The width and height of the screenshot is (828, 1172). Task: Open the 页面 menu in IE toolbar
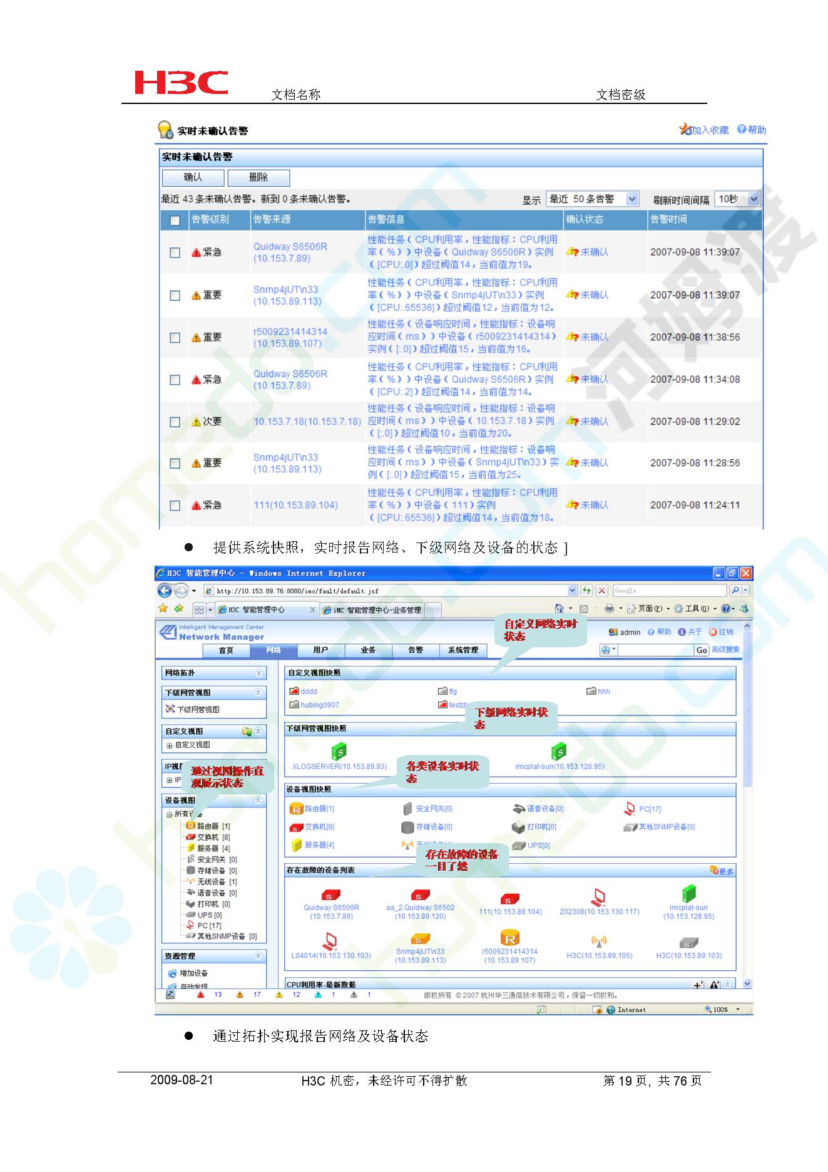tap(648, 608)
